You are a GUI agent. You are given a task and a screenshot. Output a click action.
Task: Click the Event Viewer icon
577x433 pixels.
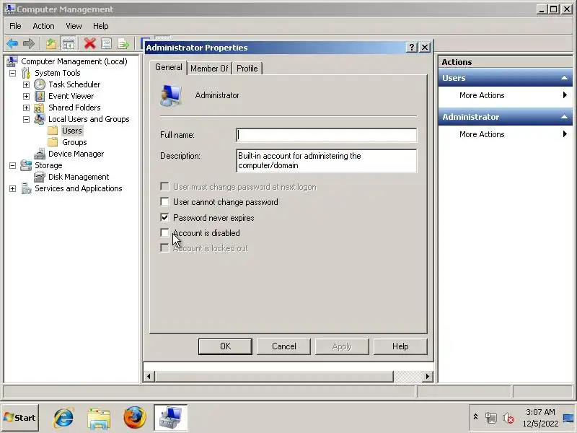pyautogui.click(x=40, y=96)
